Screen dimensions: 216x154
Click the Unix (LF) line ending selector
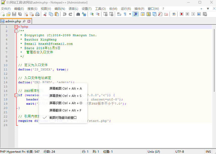(154, 152)
